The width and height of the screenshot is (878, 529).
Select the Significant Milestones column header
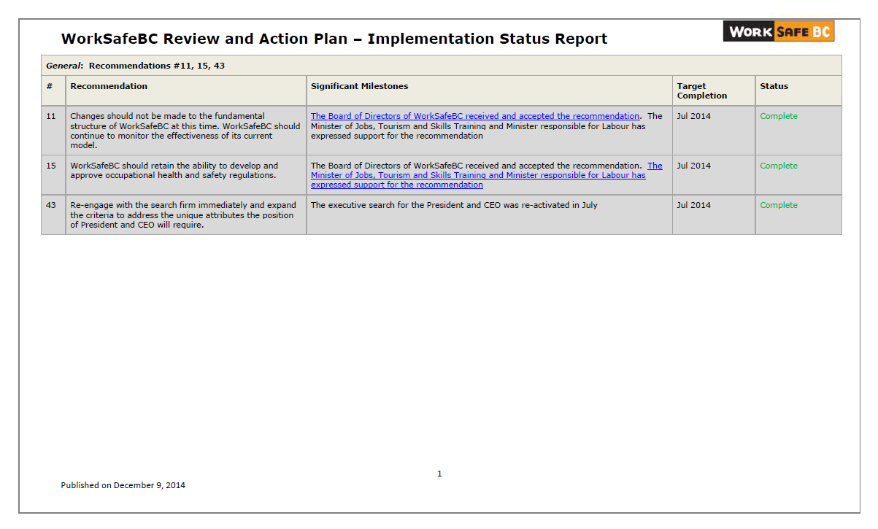pos(359,86)
